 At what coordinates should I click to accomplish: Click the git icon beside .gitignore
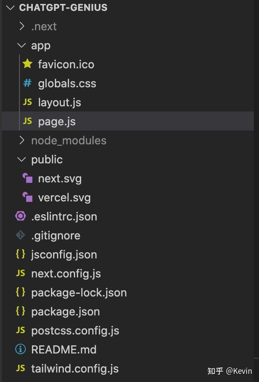click(20, 236)
